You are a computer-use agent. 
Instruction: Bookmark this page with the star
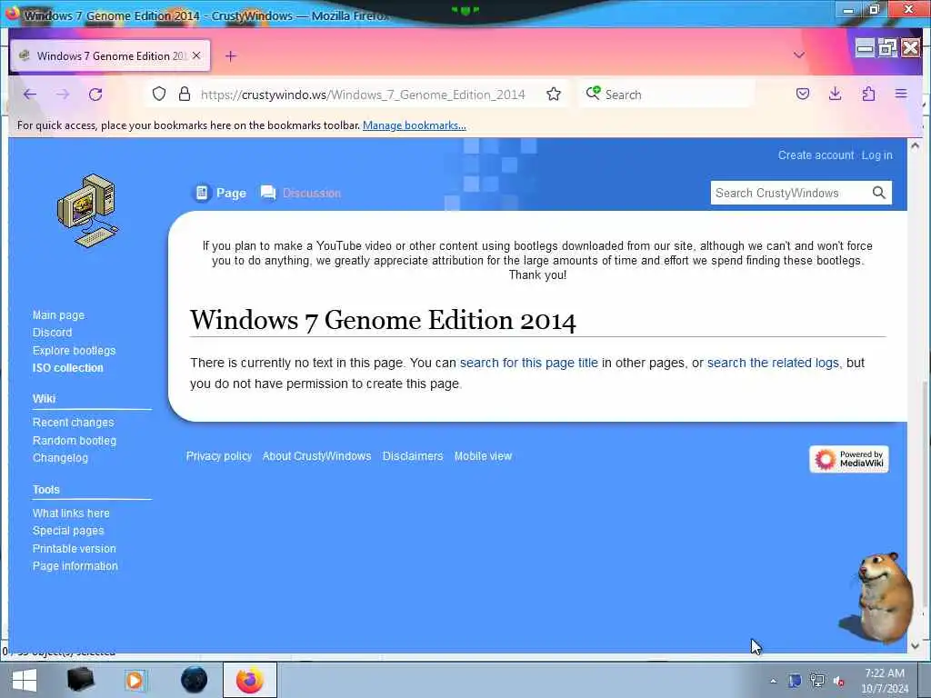coord(554,94)
